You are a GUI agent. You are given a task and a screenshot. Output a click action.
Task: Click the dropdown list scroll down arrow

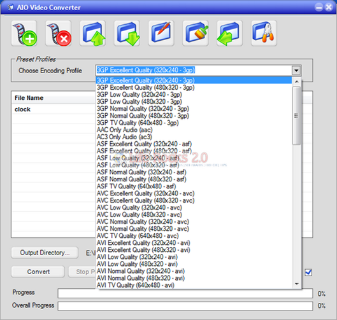click(297, 284)
